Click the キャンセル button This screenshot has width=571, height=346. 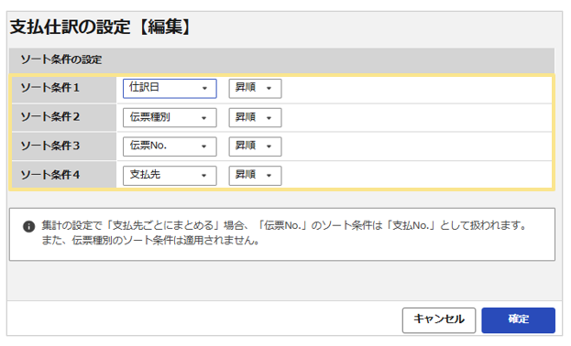(439, 320)
